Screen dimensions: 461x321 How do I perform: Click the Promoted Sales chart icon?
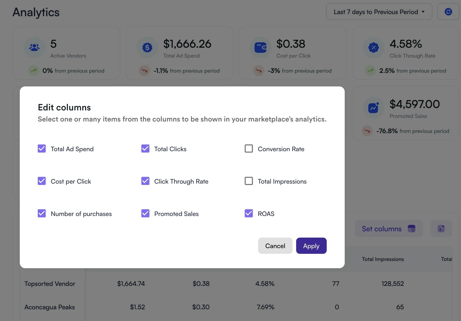(x=373, y=107)
